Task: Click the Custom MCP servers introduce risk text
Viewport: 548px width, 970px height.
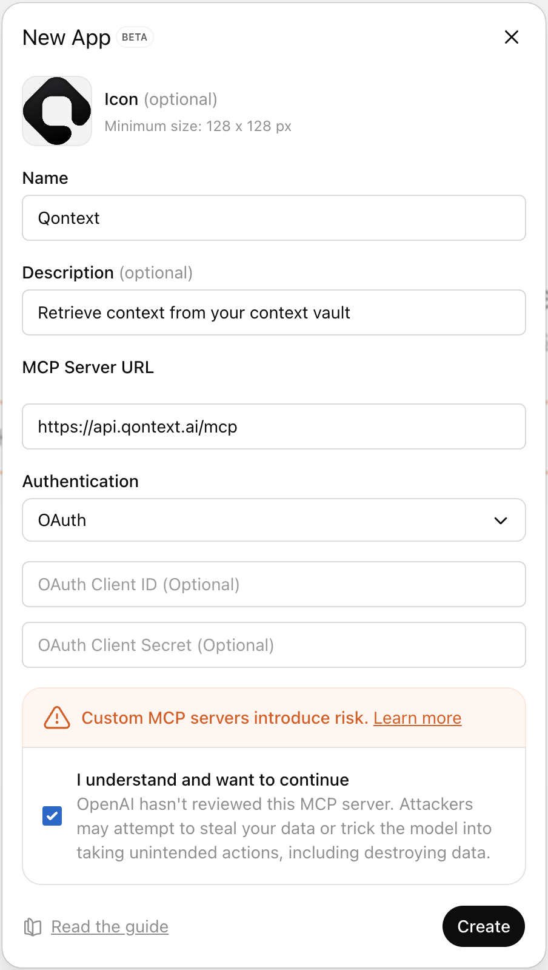Action: 225,718
